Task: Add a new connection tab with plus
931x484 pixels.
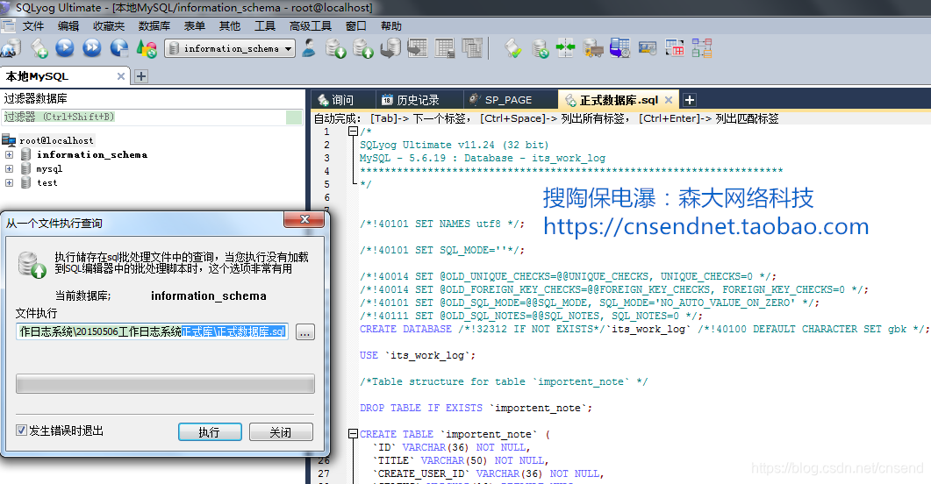Action: (140, 76)
